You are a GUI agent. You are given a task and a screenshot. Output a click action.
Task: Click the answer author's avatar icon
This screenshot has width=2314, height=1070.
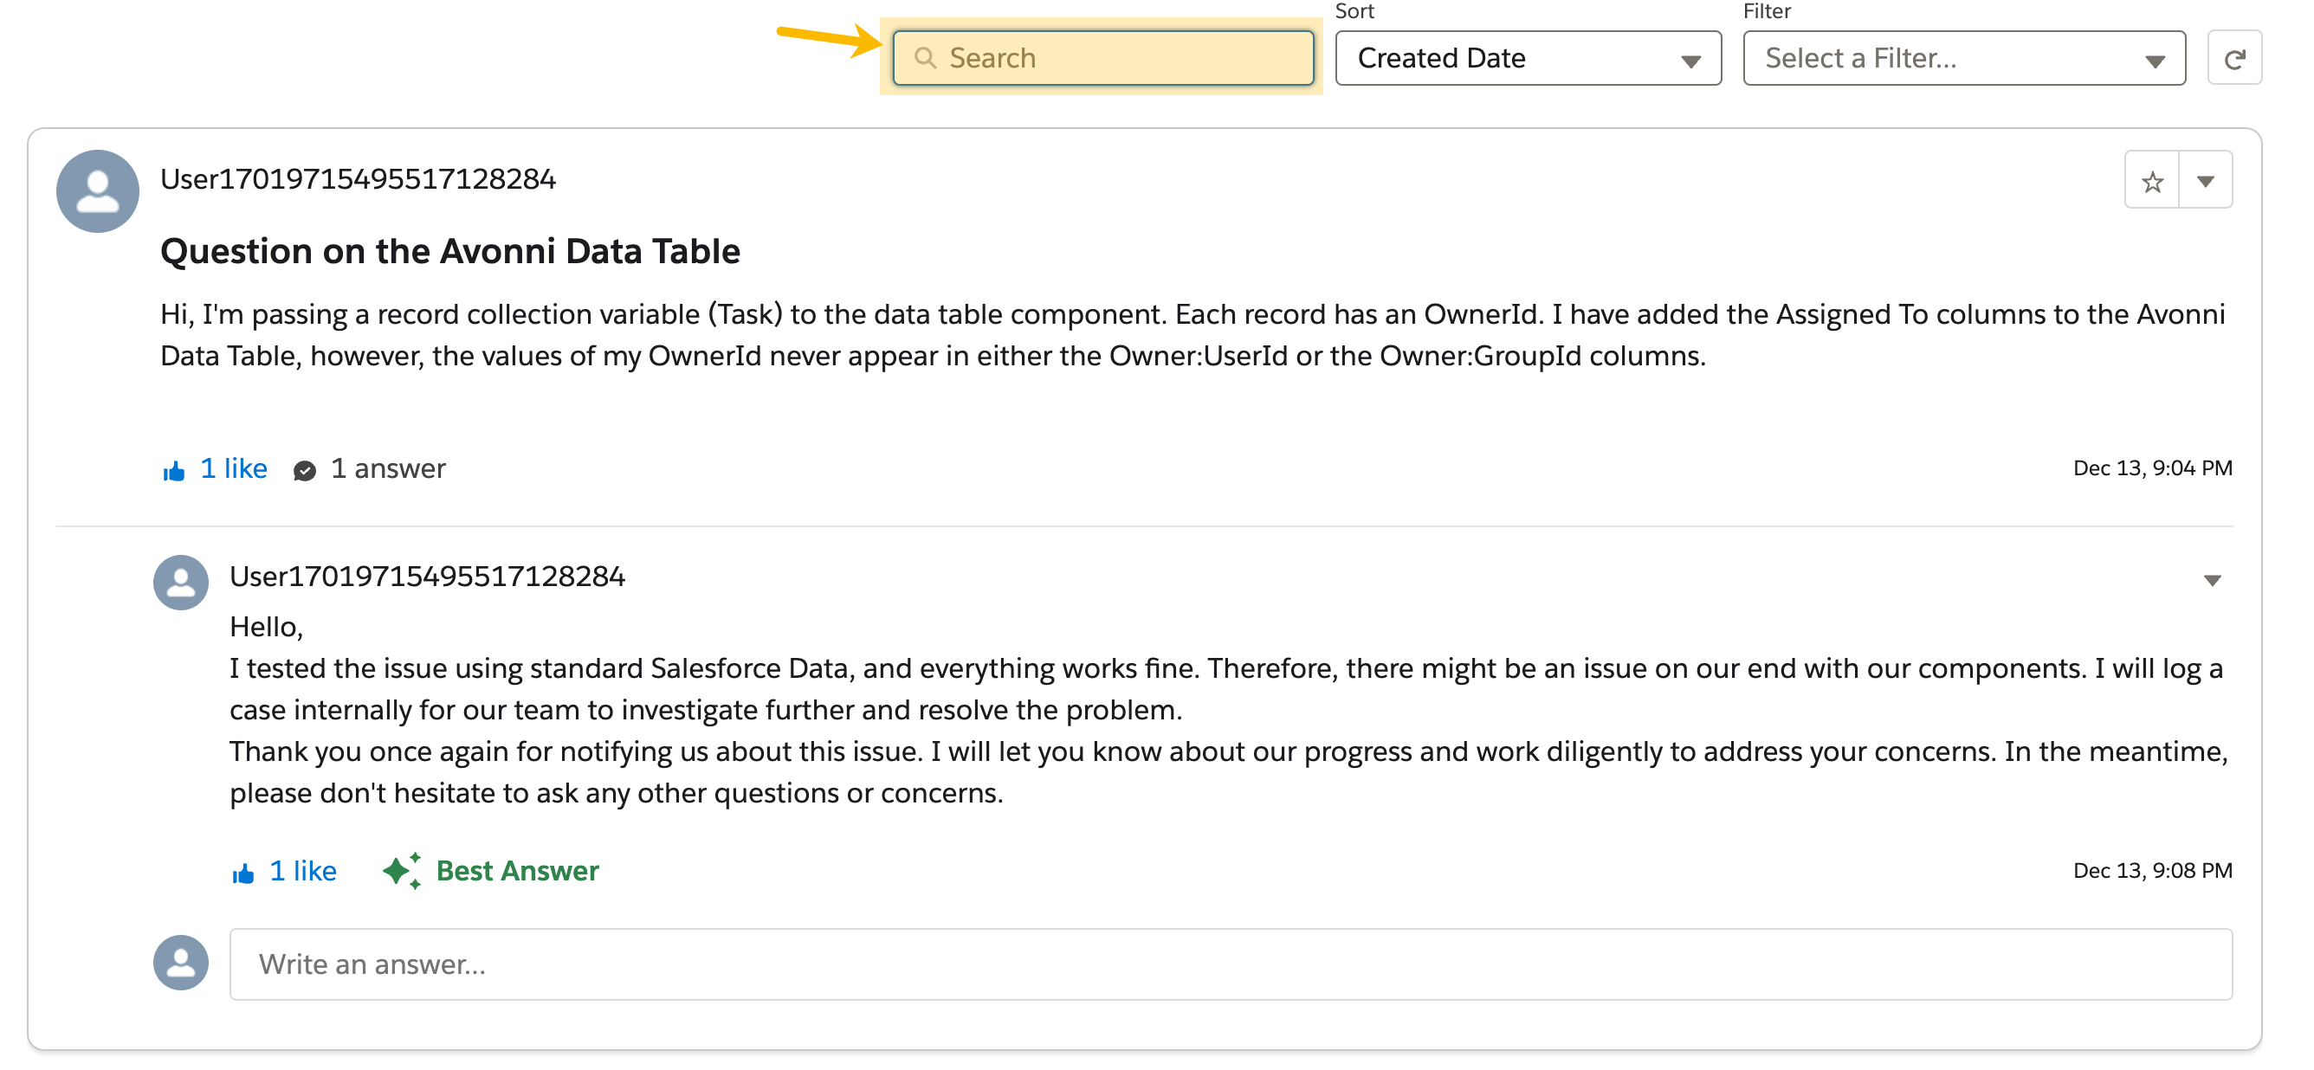pos(180,583)
